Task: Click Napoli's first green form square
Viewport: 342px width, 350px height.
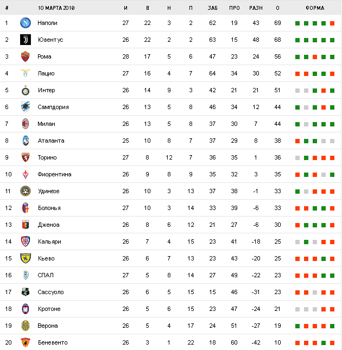Action: pyautogui.click(x=297, y=23)
